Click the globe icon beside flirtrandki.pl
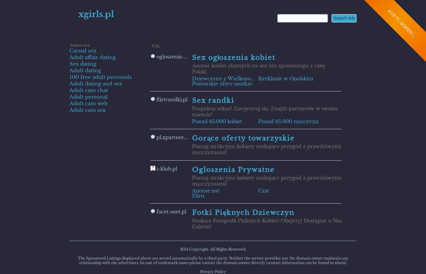 tap(153, 99)
